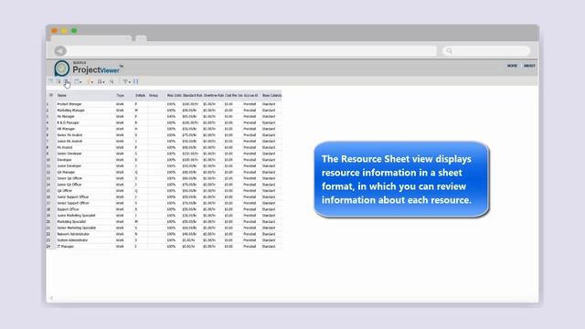Open the ABOUT link
Image resolution: width=585 pixels, height=329 pixels.
coord(529,66)
